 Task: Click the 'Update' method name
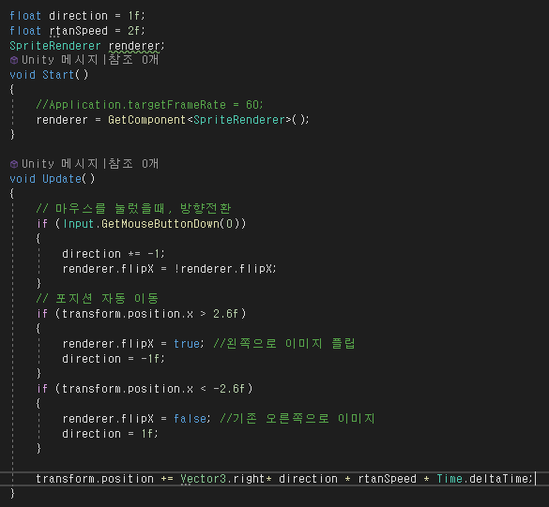click(62, 179)
